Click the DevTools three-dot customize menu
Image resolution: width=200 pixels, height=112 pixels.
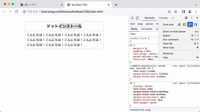tap(192, 18)
